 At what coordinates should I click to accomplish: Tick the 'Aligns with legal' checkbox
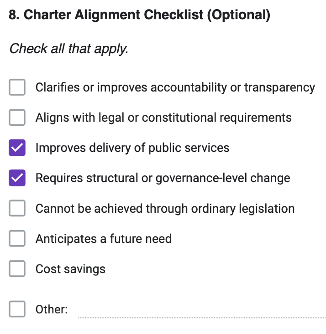coord(17,118)
